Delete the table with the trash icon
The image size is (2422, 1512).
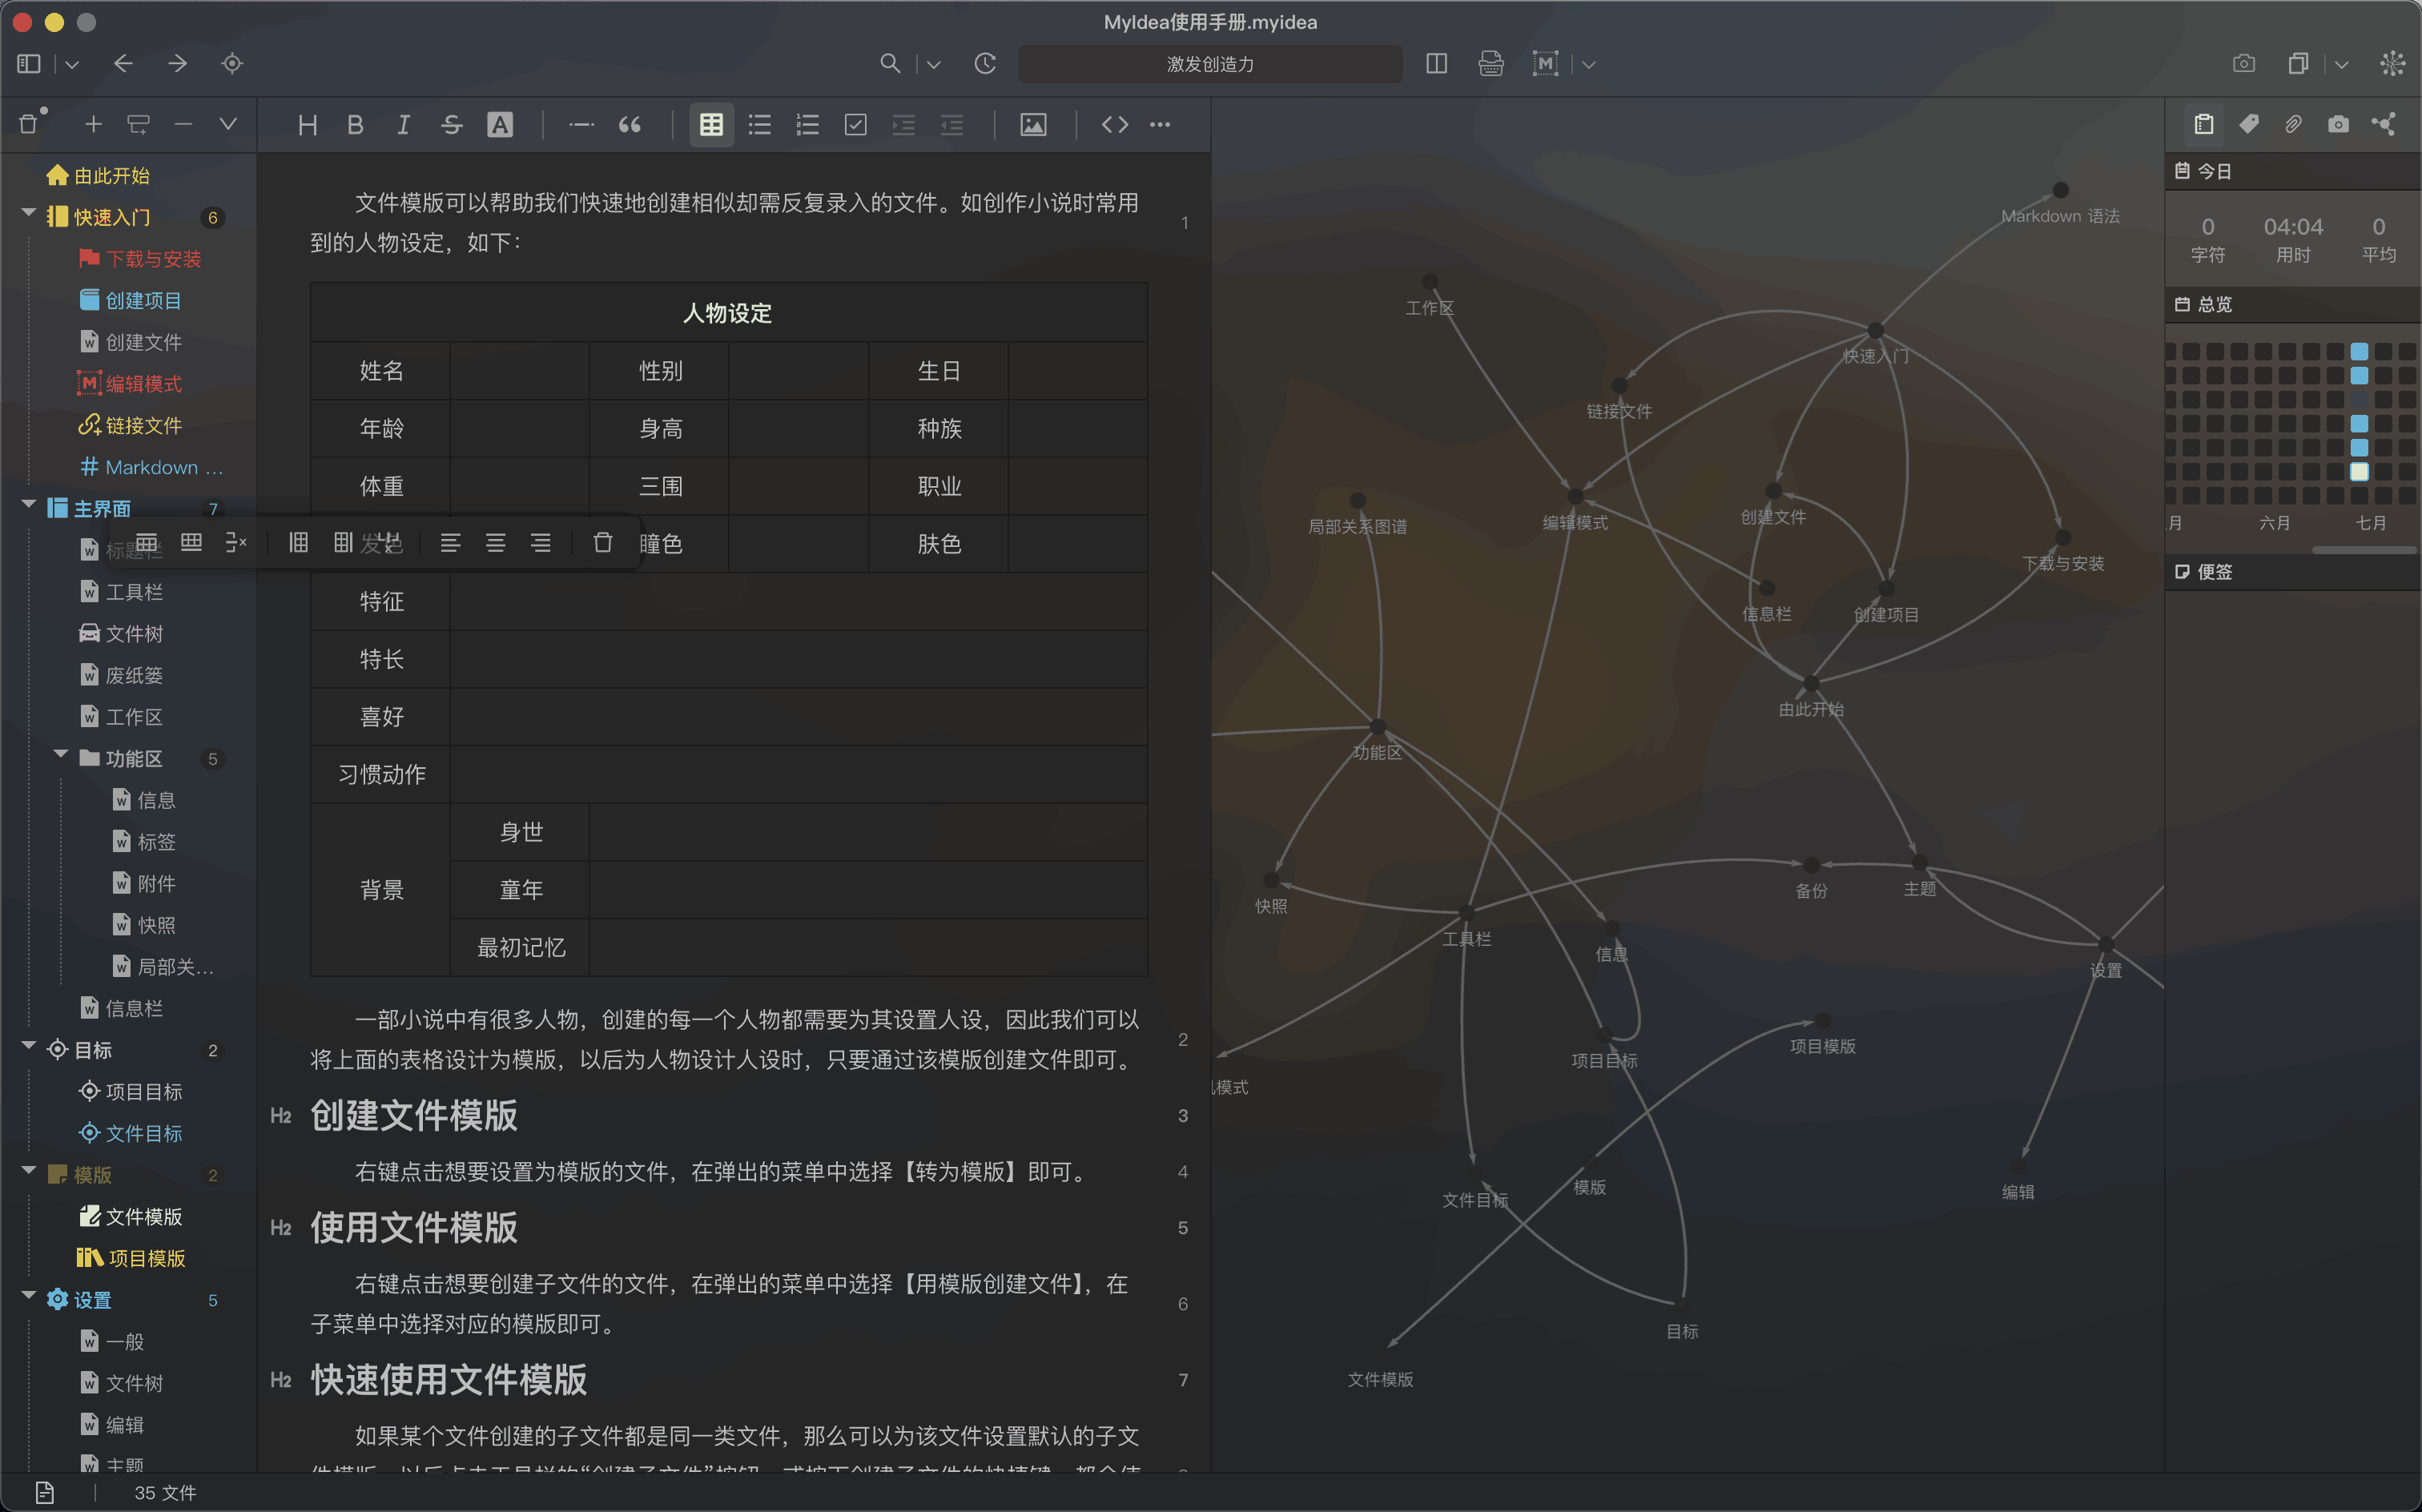[x=602, y=543]
